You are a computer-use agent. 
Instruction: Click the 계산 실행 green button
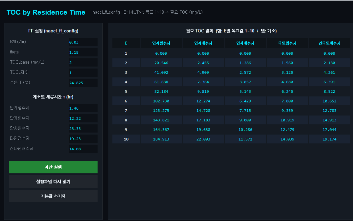coord(53,167)
